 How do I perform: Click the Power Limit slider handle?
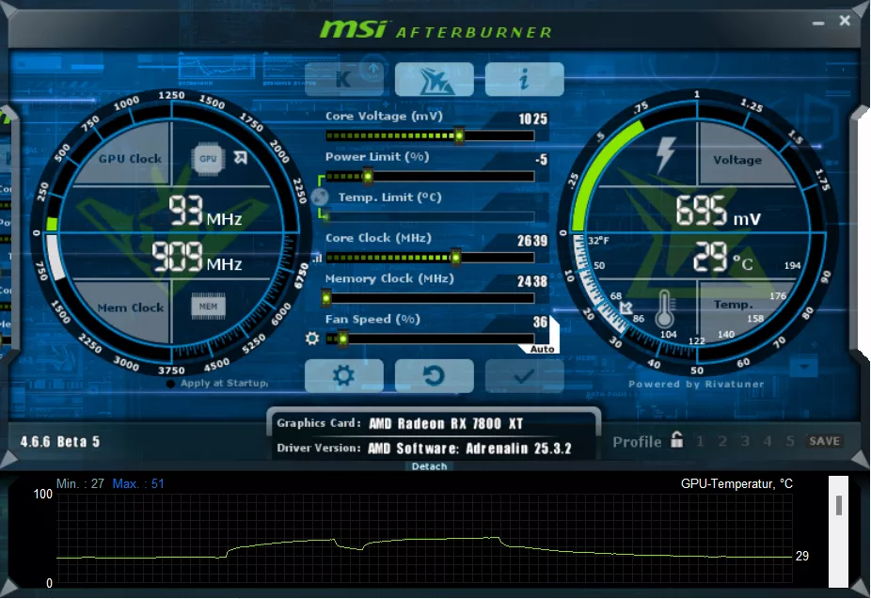click(368, 177)
